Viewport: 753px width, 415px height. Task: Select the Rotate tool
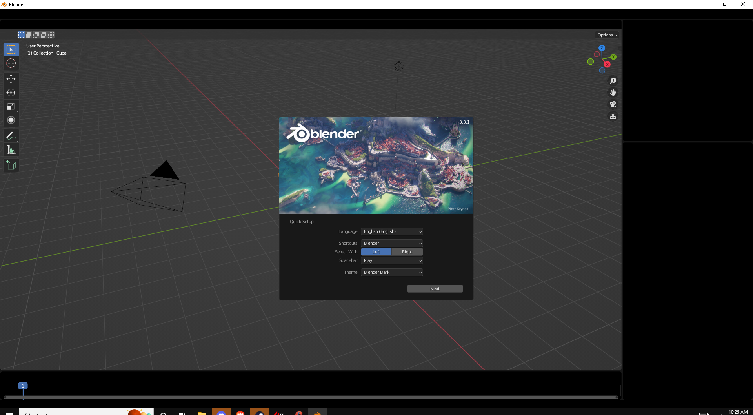11,93
